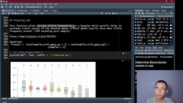The height and width of the screenshot is (103, 183).
Task: Click the Help pane home icon
Action: click(142, 50)
